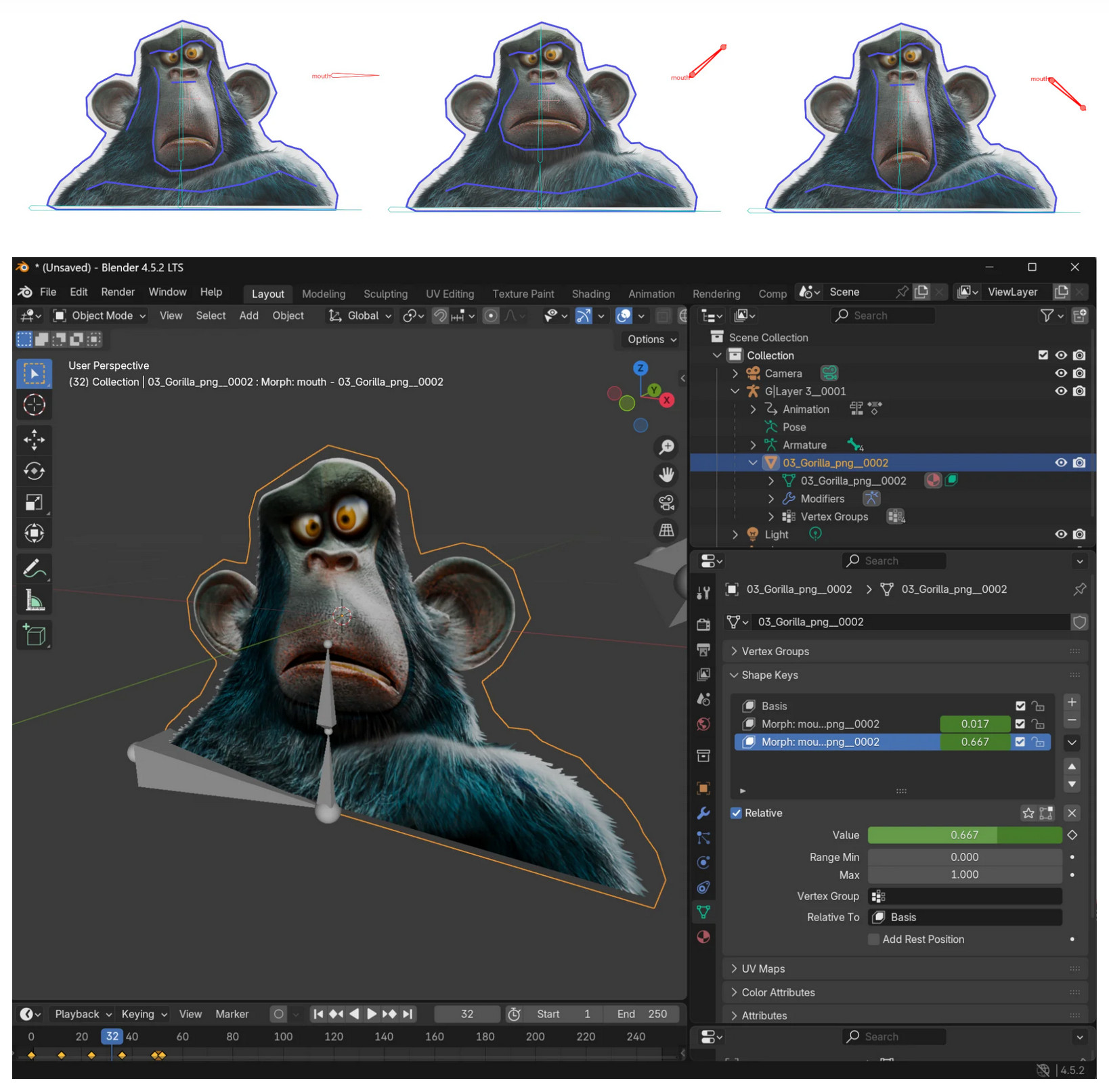1109x1087 pixels.
Task: Select the Move tool in toolbar
Action: [x=34, y=439]
